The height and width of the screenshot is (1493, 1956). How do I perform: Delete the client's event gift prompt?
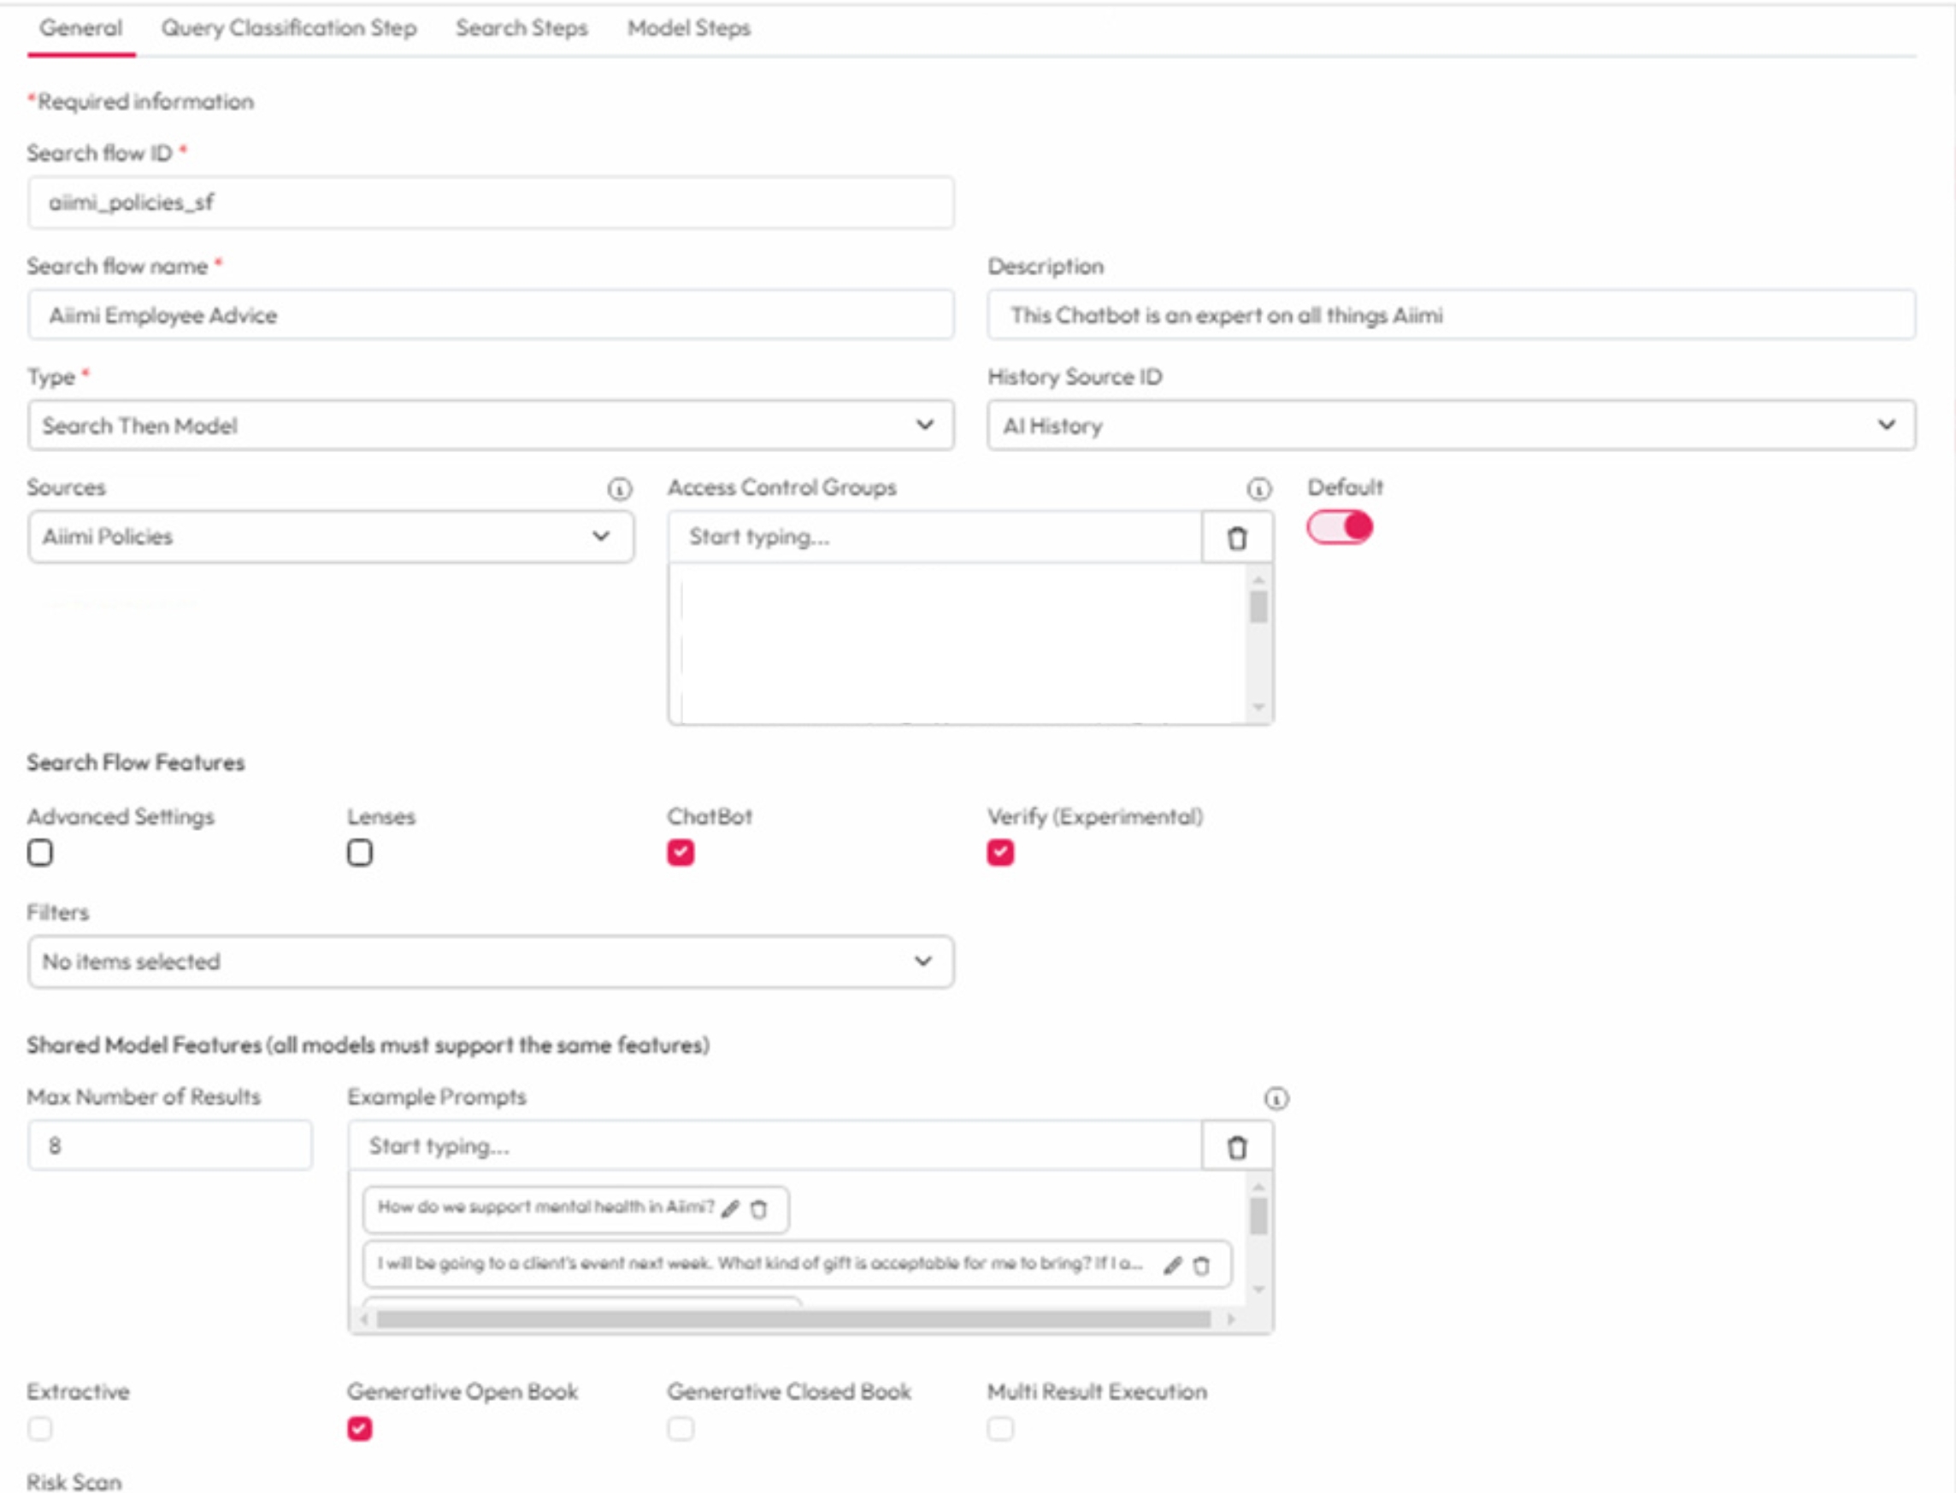1201,1266
